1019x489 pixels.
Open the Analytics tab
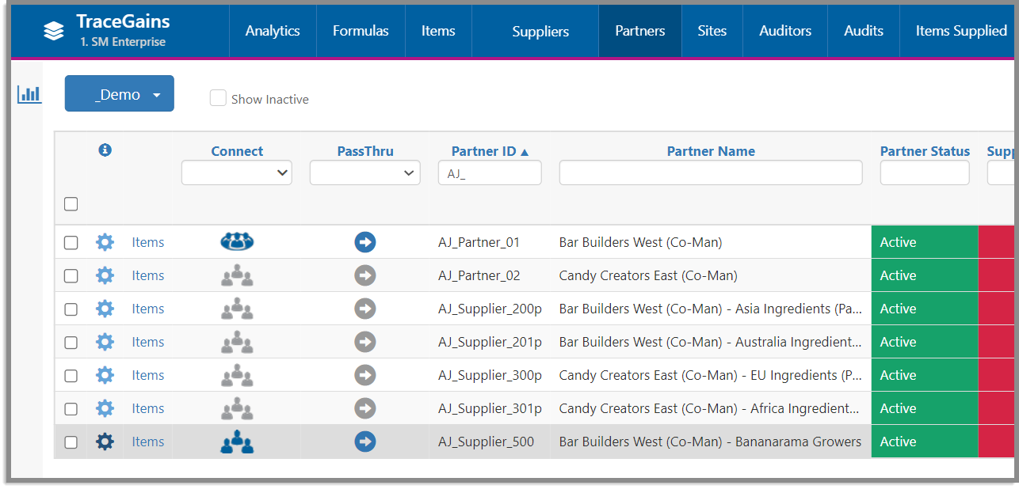click(273, 31)
